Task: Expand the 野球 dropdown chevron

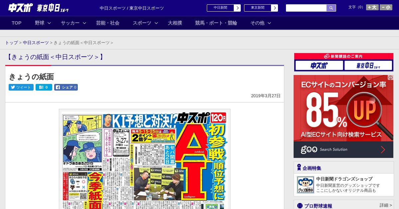Action: pos(49,23)
